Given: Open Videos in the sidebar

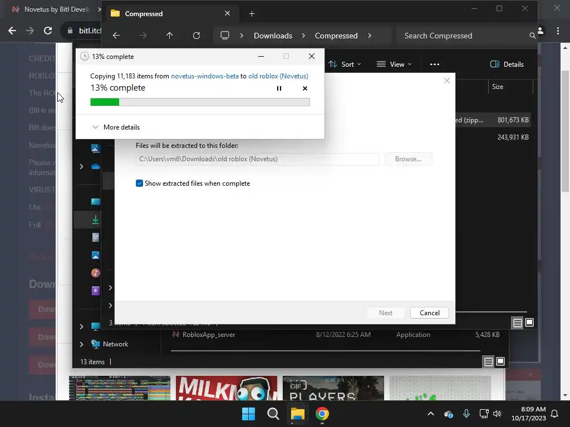Looking at the screenshot, I should point(95,291).
